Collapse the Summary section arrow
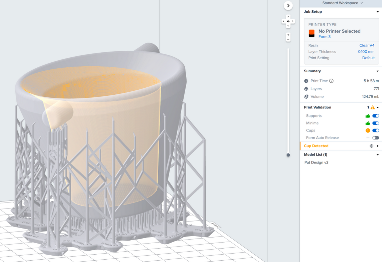382x262 pixels. coord(378,71)
